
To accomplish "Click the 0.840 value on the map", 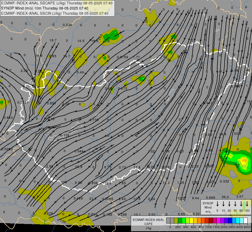I will coord(8,118).
